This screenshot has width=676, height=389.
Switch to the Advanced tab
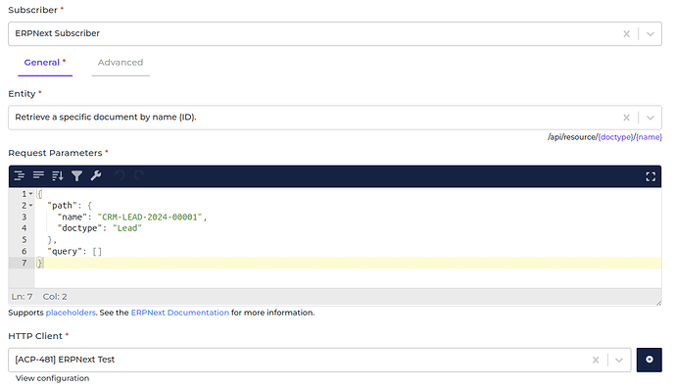tap(121, 63)
